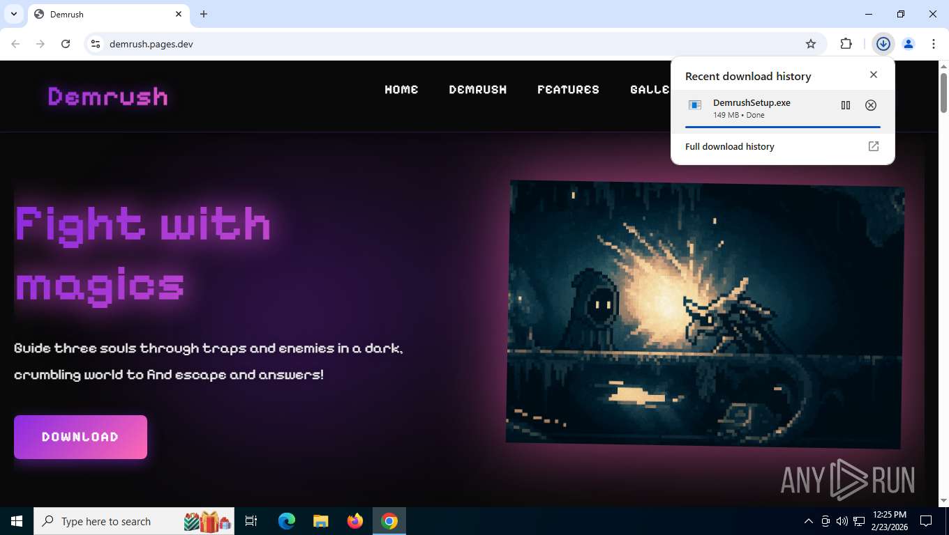The image size is (949, 535).
Task: Open the volume speaker tray icon
Action: click(x=842, y=521)
